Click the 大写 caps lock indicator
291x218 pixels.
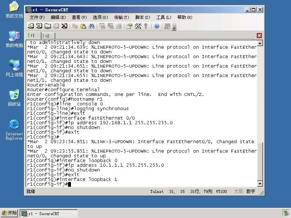point(238,191)
